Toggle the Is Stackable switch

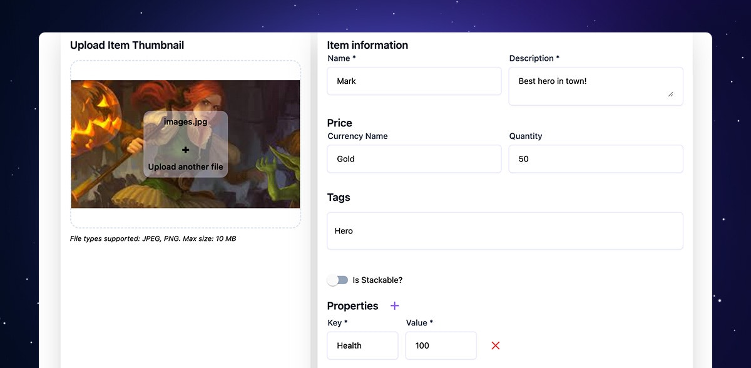[x=338, y=280]
